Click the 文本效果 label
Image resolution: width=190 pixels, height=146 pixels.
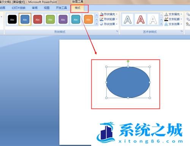(174, 24)
